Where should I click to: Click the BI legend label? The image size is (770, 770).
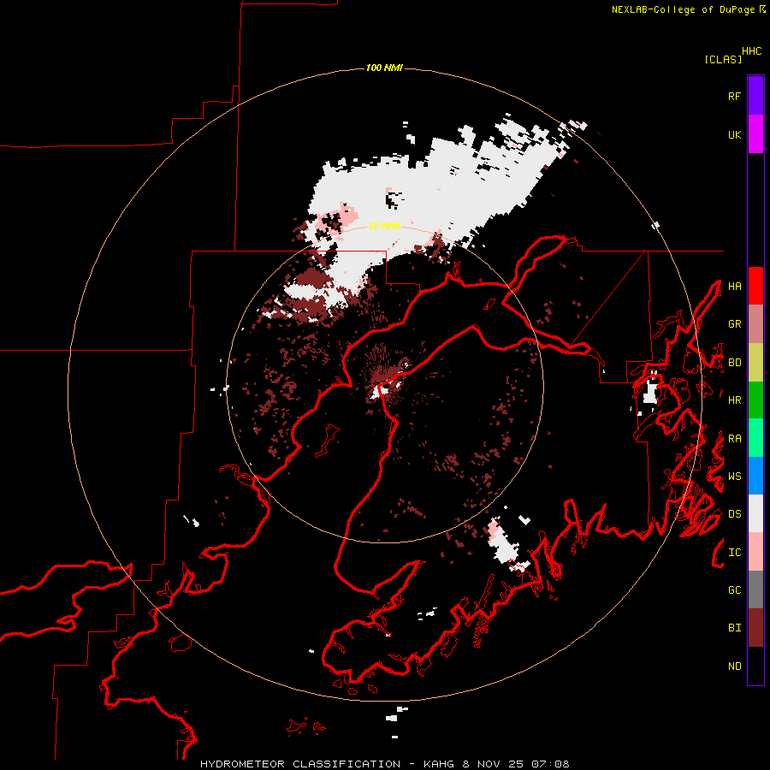pos(734,628)
